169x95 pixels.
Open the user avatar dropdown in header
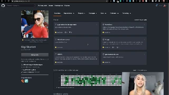[165, 6]
